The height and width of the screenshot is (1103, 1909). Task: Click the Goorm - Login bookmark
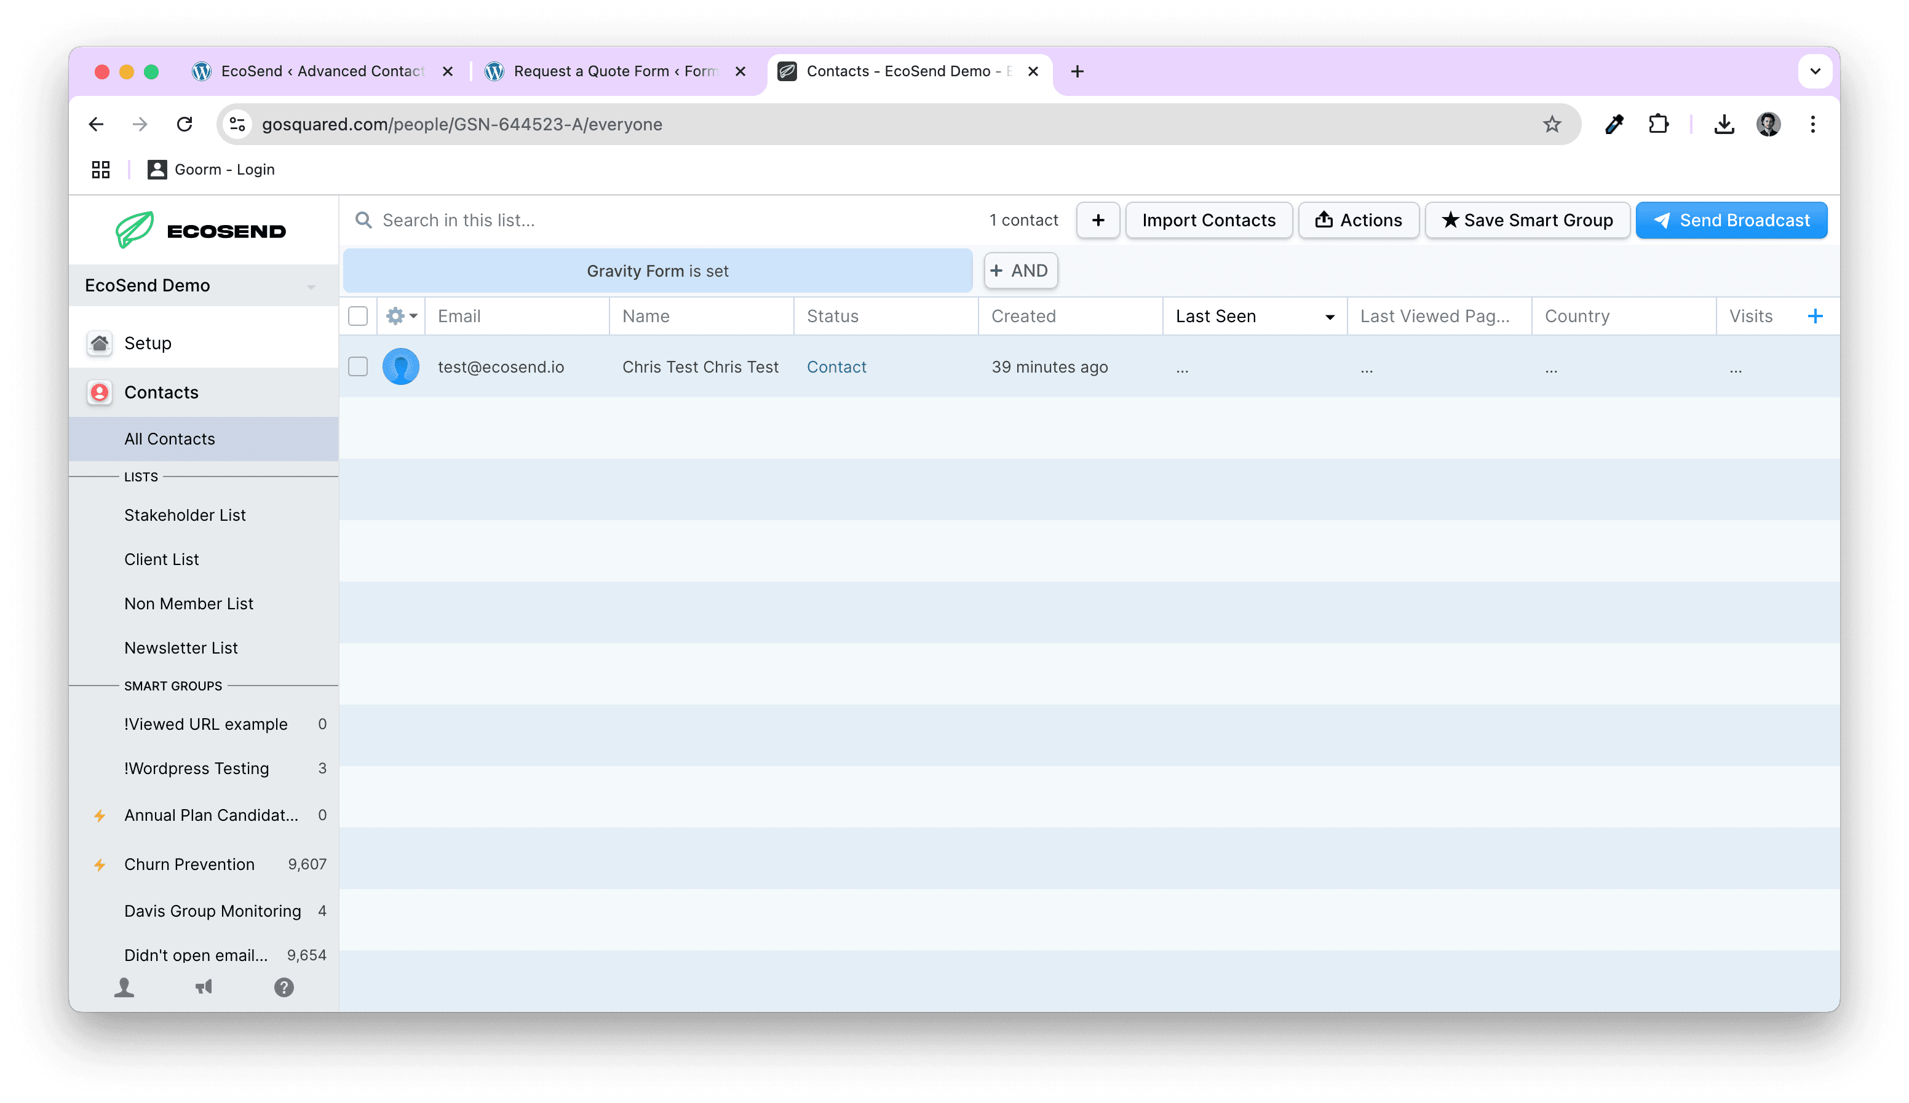pos(212,170)
